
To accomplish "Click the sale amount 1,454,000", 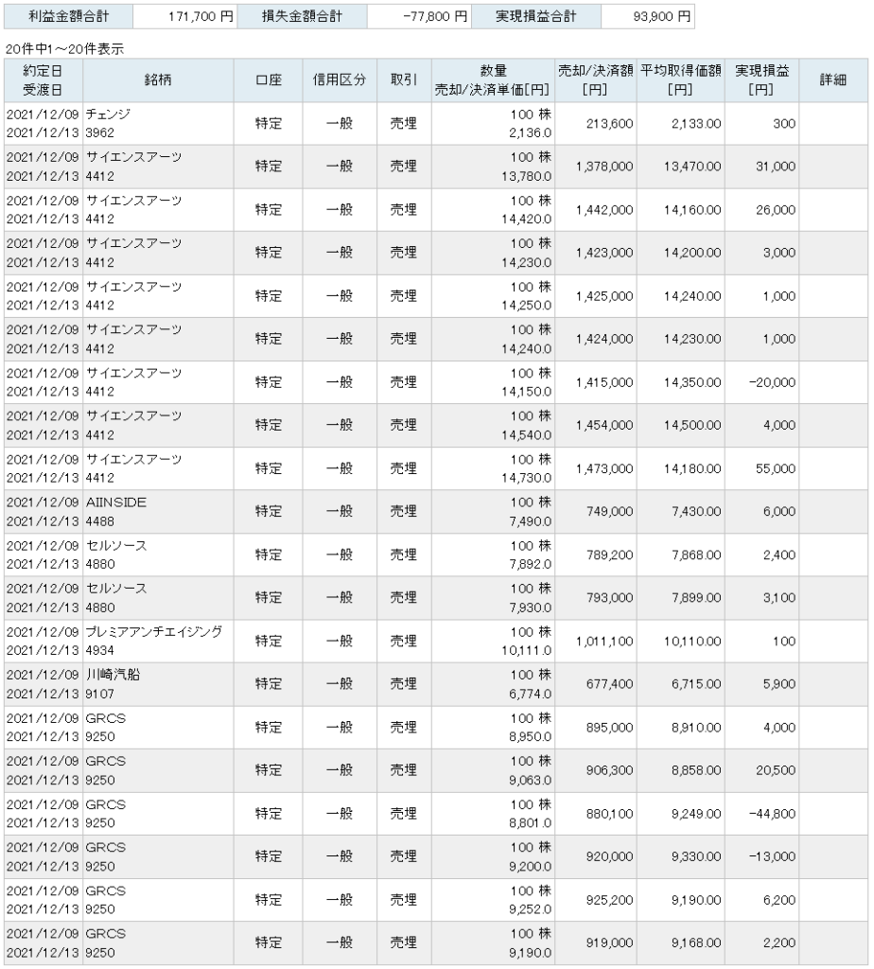I will tap(604, 425).
